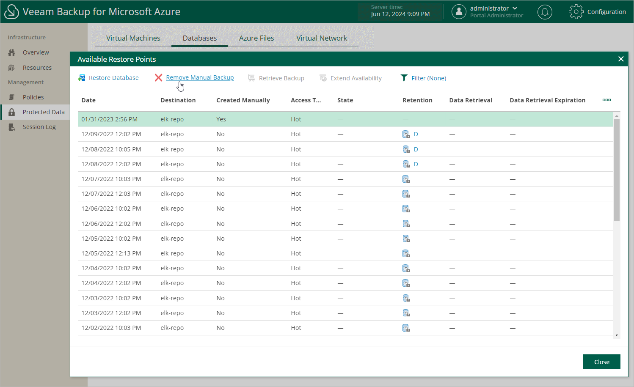Click 'Yes' in Created Manually column
Viewport: 634px width, 387px height.
point(221,119)
